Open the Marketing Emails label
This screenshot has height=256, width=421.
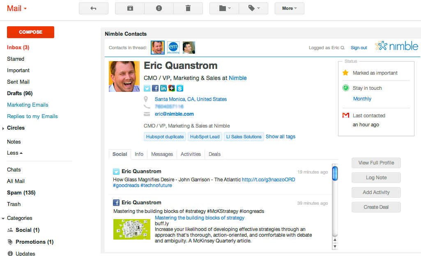28,105
